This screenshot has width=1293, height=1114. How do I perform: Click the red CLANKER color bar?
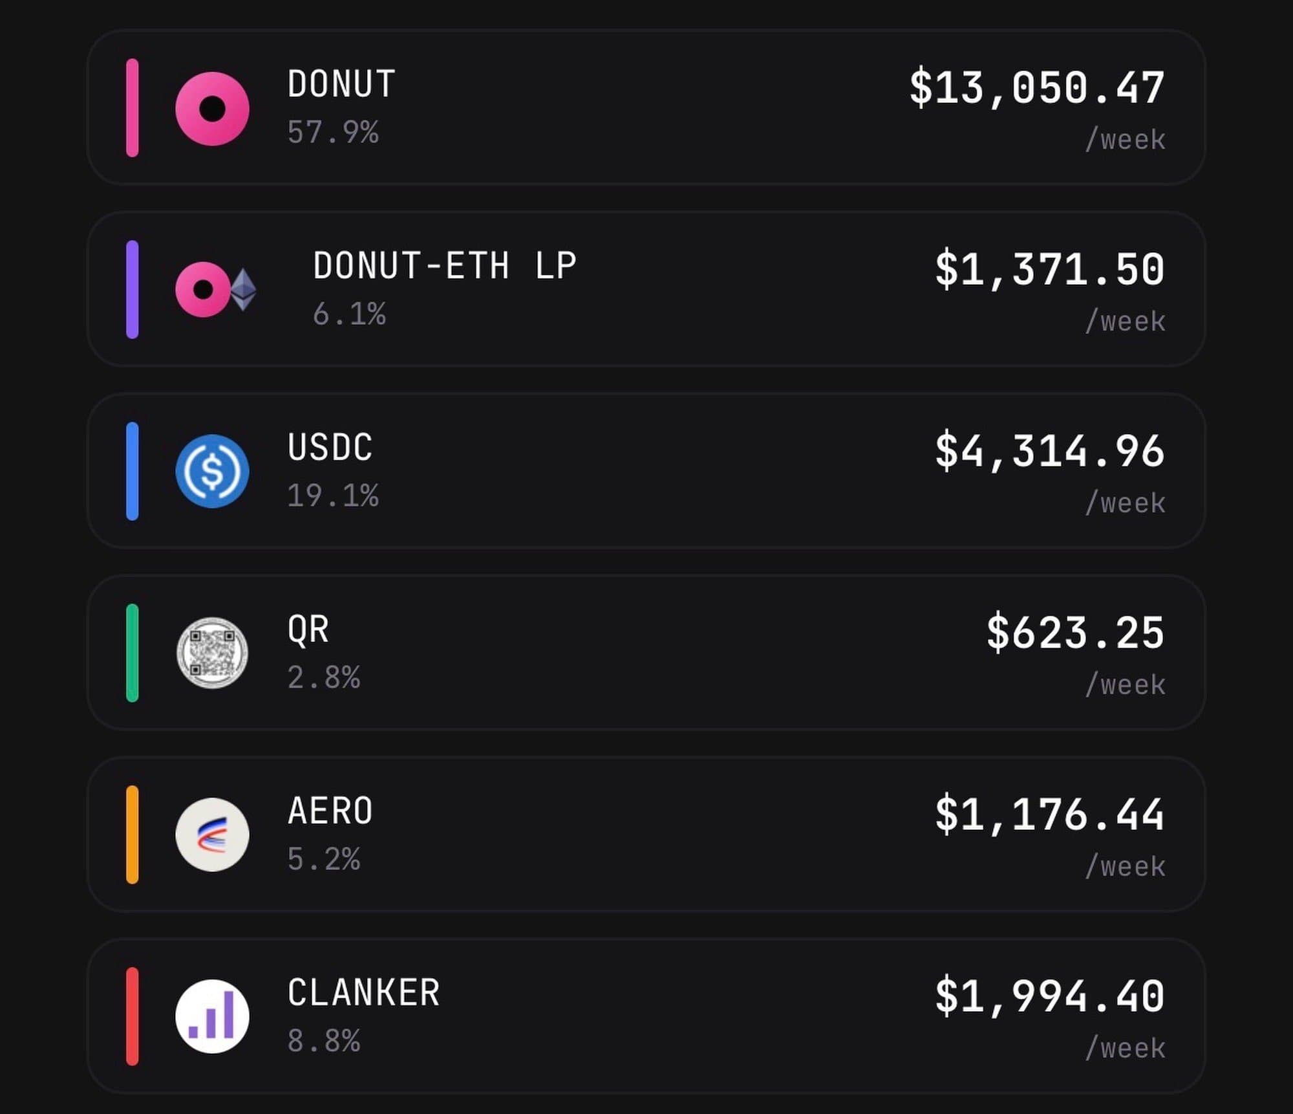tap(132, 1016)
